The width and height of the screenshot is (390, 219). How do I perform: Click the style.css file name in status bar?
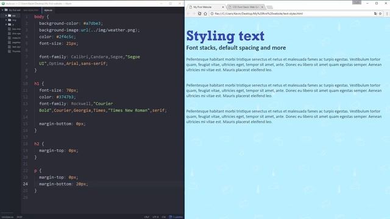(7, 217)
